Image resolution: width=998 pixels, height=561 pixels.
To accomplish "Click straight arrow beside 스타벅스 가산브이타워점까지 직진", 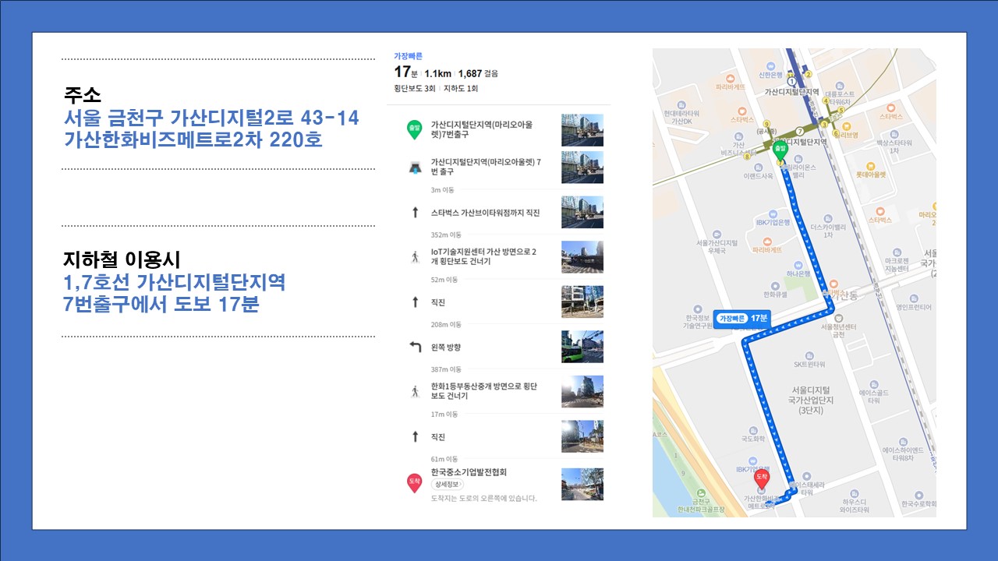I will (x=415, y=213).
